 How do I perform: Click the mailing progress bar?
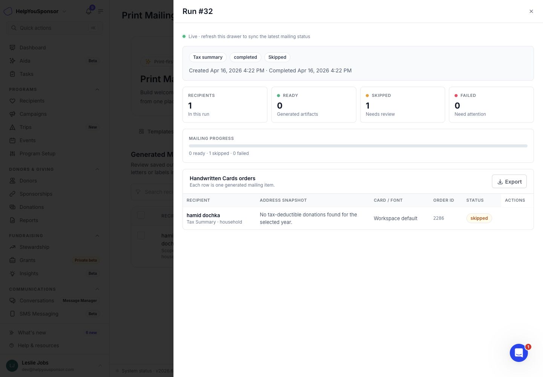358,146
